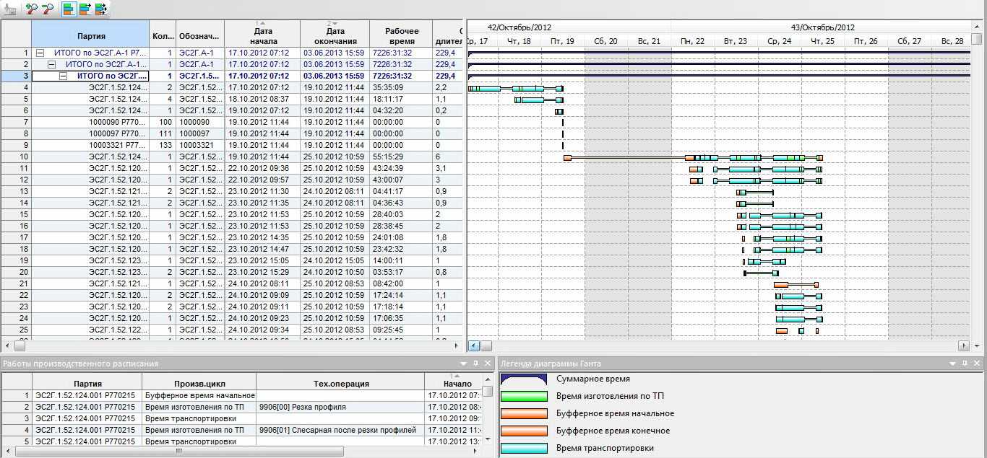Click the Gantt chart horizontal scrollbar right arrow
Image resolution: width=987 pixels, height=458 pixels.
965,345
